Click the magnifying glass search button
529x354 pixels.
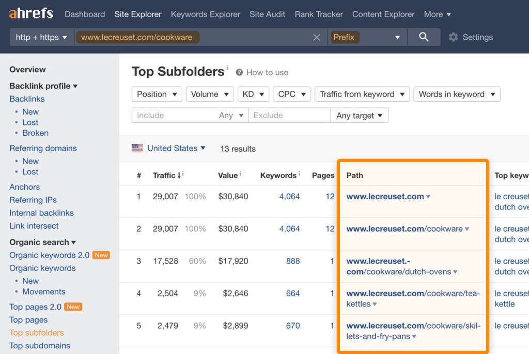[424, 37]
